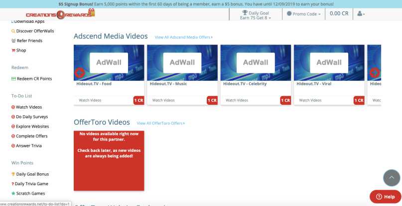The image size is (402, 206).
Task: Click the Hideout.TV - Music title
Action: point(168,84)
